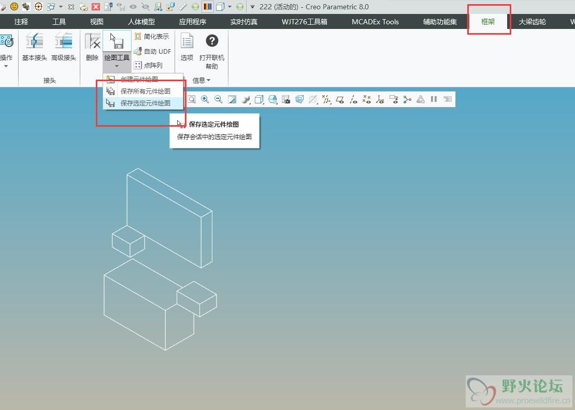Screen dimensions: 575x410
Task: Switch to the MCADEx Tools tab
Action: click(375, 22)
